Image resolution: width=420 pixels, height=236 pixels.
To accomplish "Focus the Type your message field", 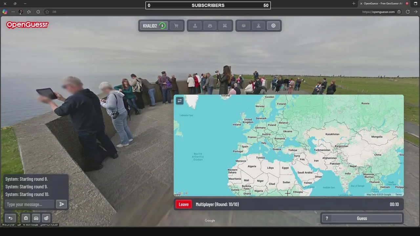I will tap(30, 204).
